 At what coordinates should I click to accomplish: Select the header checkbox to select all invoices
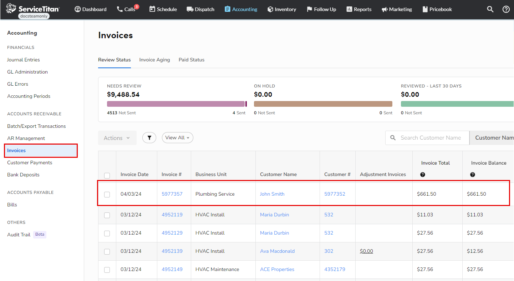107,176
